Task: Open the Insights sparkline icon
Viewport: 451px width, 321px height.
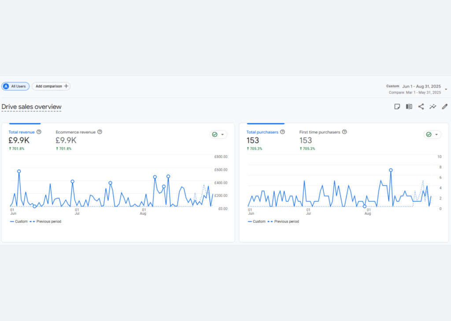Action: (x=433, y=107)
